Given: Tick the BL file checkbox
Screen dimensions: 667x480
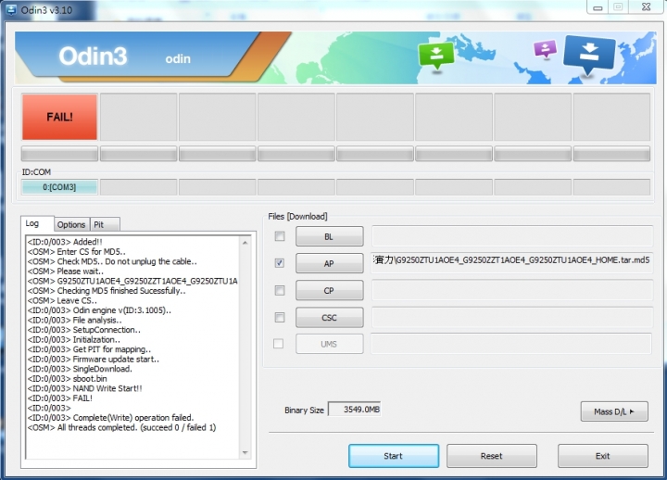Looking at the screenshot, I should (x=280, y=236).
